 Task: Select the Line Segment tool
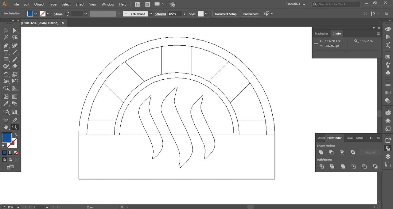15,52
